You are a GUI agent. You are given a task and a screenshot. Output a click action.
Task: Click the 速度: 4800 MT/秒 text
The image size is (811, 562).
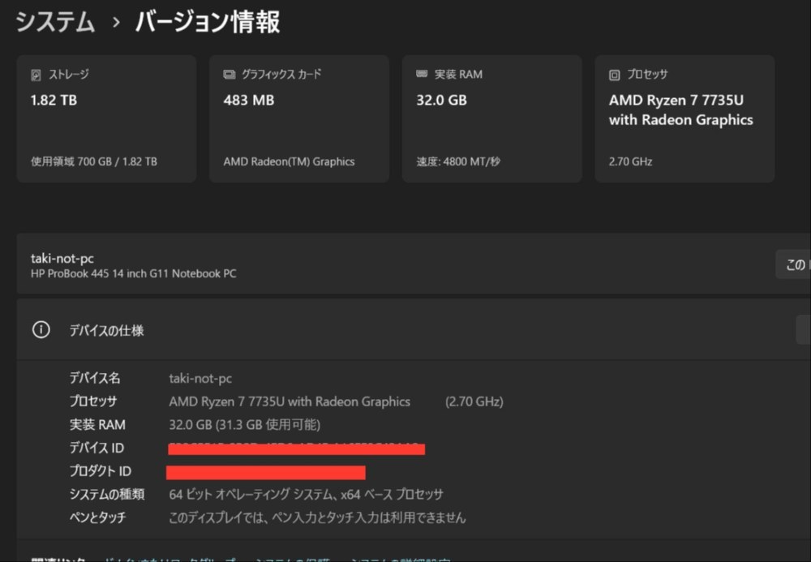pyautogui.click(x=458, y=162)
